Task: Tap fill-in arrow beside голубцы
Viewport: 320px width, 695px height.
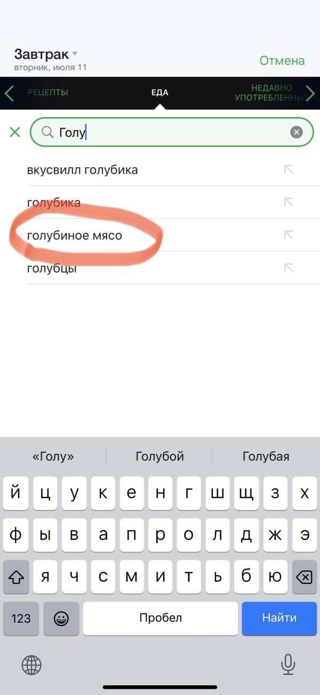Action: point(289,268)
